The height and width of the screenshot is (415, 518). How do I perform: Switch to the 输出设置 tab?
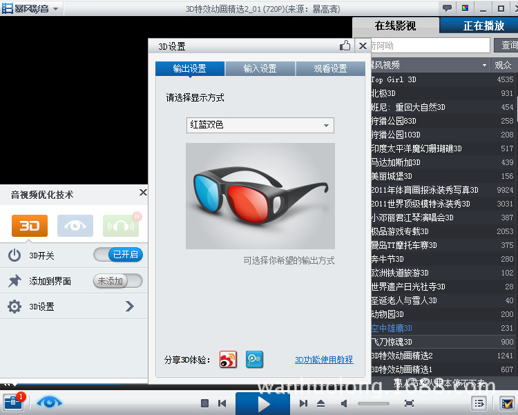pyautogui.click(x=190, y=68)
